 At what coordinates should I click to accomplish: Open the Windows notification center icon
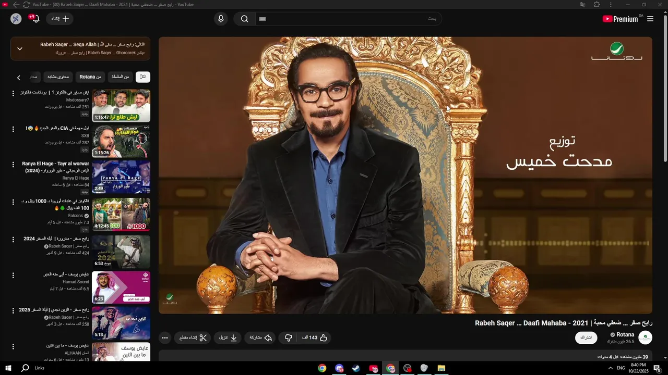(x=658, y=368)
